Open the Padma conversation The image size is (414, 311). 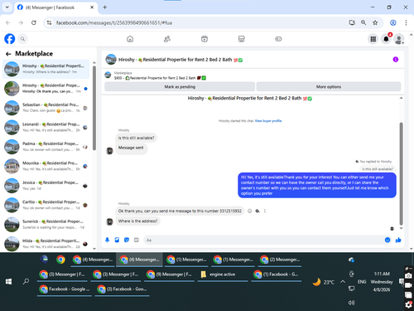click(46, 147)
